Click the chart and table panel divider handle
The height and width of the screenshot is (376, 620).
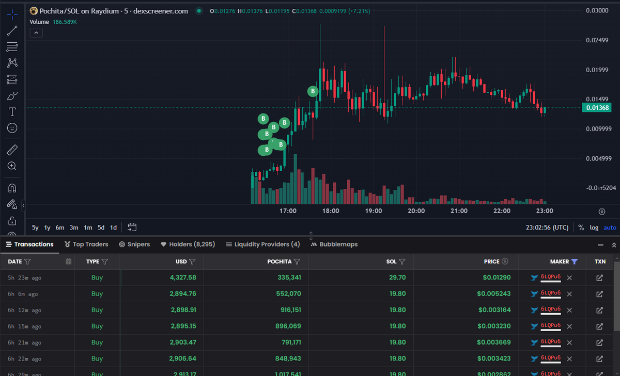point(311,236)
